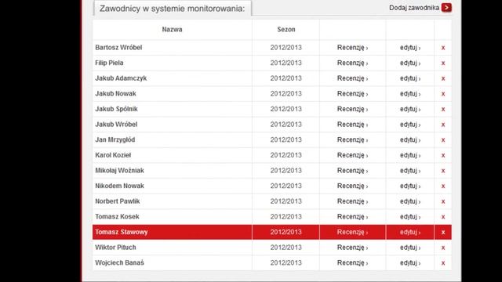Click the Dodaj zawodnika link text

(x=413, y=8)
